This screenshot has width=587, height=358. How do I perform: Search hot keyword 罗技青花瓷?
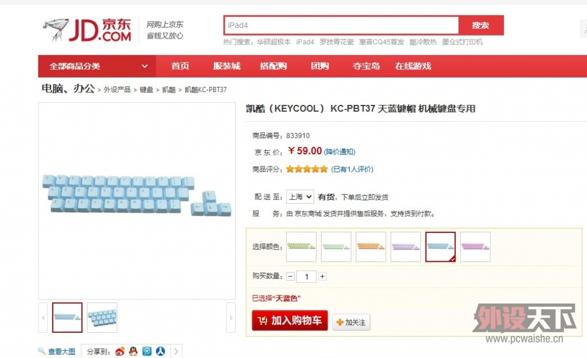(x=336, y=42)
